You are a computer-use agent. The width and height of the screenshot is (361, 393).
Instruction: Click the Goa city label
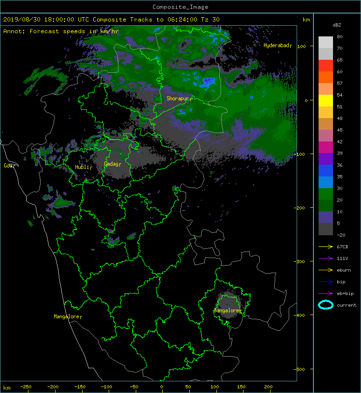[9, 166]
